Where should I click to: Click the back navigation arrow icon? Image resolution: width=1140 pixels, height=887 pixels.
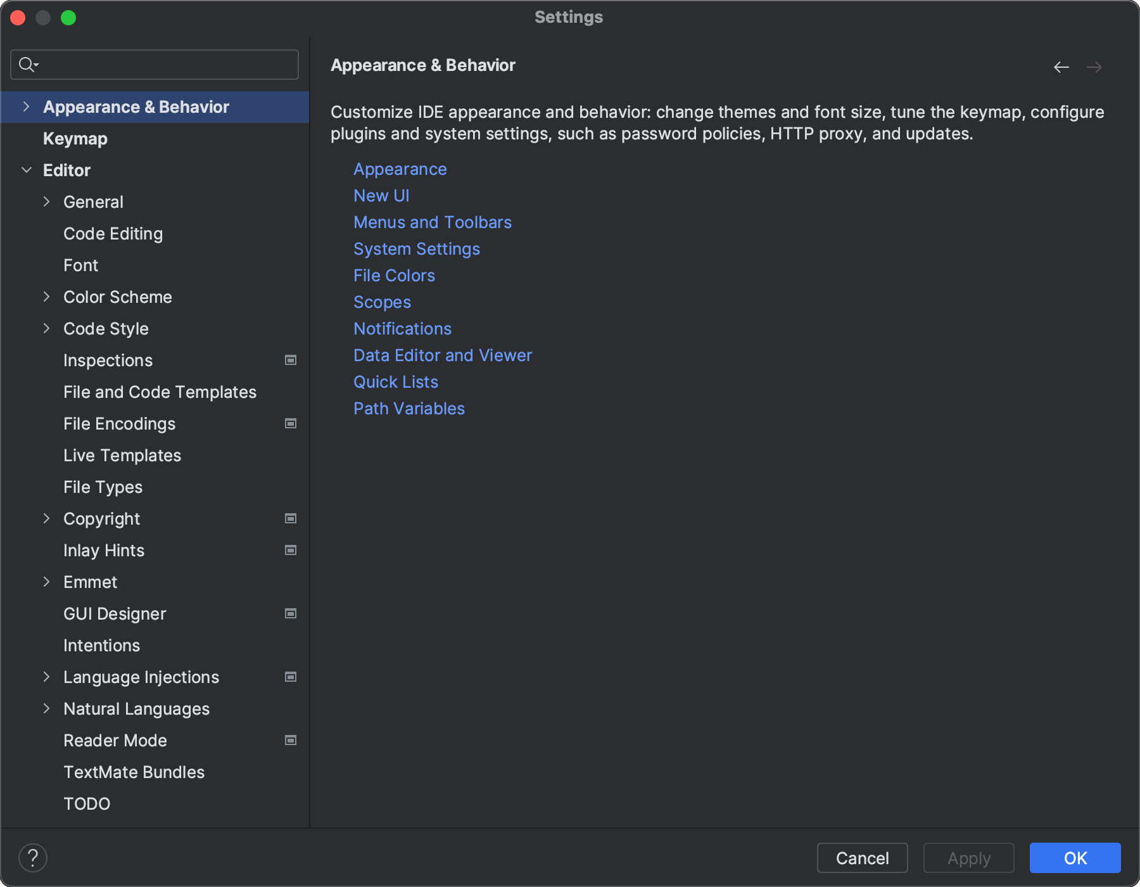click(x=1061, y=67)
